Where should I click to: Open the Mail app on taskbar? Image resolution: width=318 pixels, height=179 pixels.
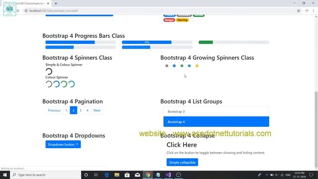(x=137, y=175)
